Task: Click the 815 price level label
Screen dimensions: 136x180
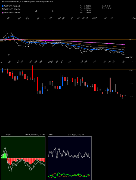Action: coord(131,70)
